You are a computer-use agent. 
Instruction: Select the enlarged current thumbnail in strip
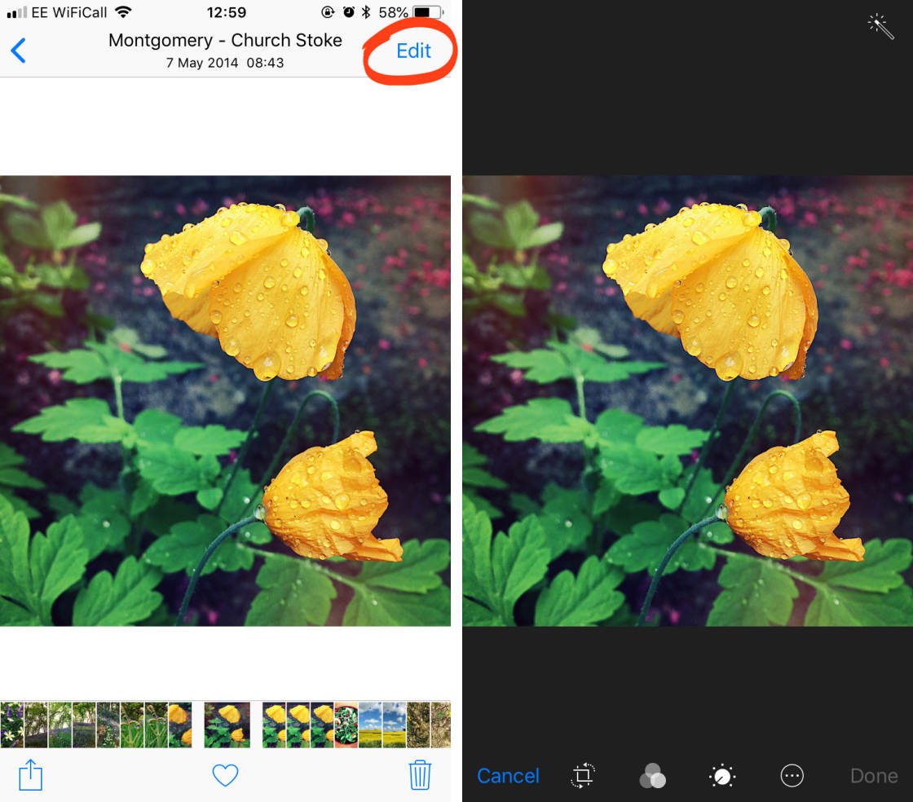(227, 725)
